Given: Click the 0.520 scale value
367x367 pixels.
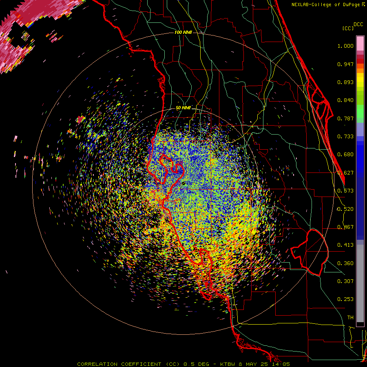Looking at the screenshot, I should pos(345,209).
